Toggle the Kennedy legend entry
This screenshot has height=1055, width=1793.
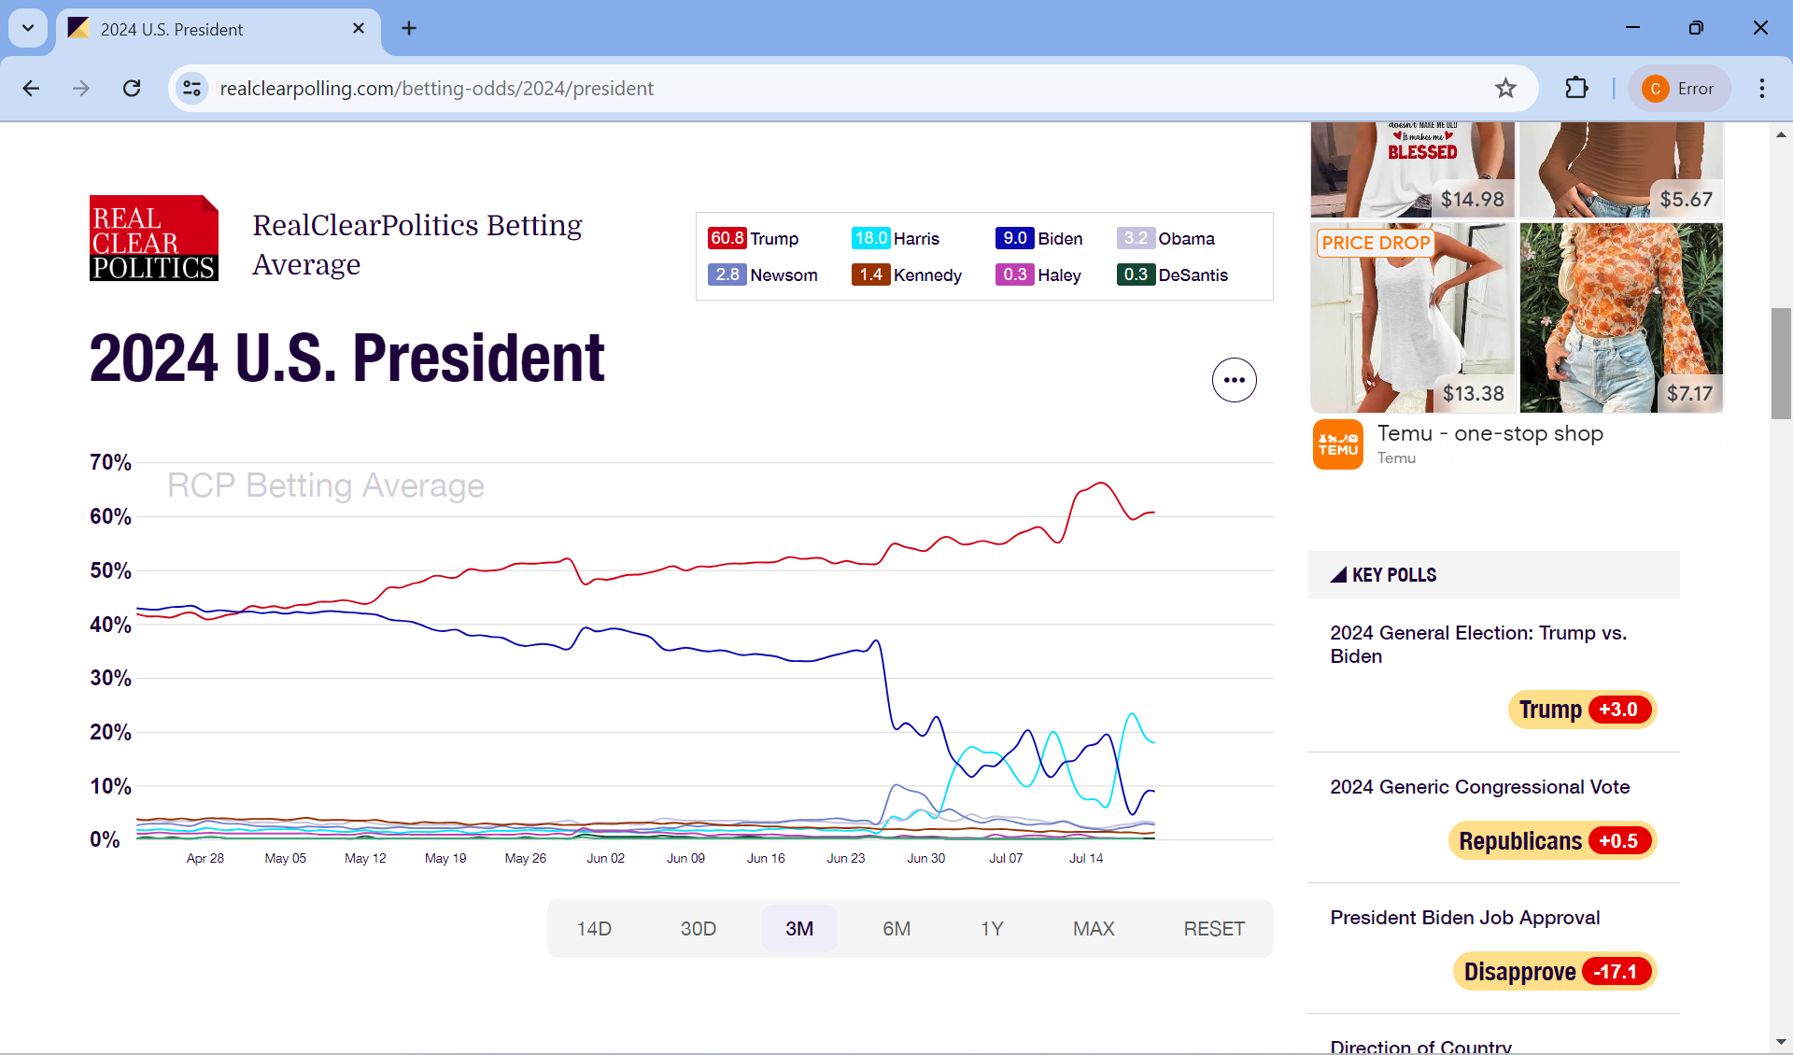(x=906, y=274)
